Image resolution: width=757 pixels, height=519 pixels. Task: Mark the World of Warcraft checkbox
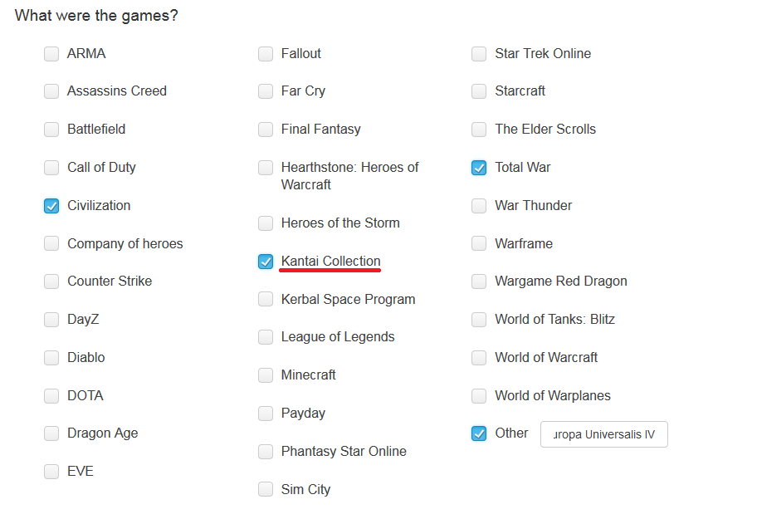[x=479, y=358]
